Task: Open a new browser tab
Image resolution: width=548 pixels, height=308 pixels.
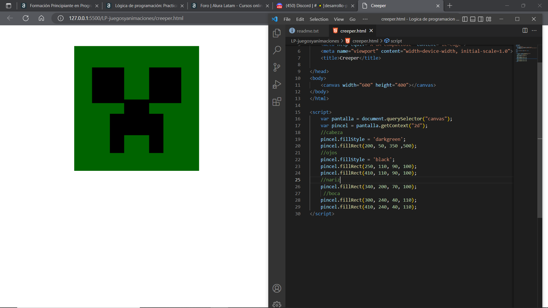Action: tap(450, 6)
